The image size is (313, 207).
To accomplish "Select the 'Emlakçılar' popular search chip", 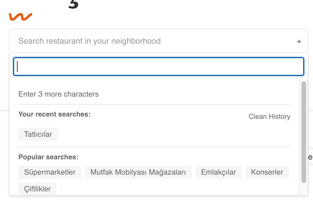I will (218, 172).
